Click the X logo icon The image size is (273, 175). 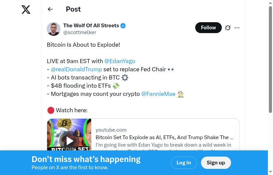point(26,10)
